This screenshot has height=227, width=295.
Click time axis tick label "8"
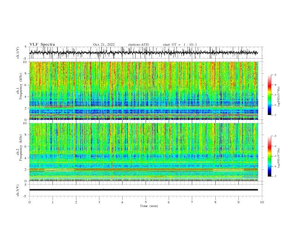tap(215, 202)
